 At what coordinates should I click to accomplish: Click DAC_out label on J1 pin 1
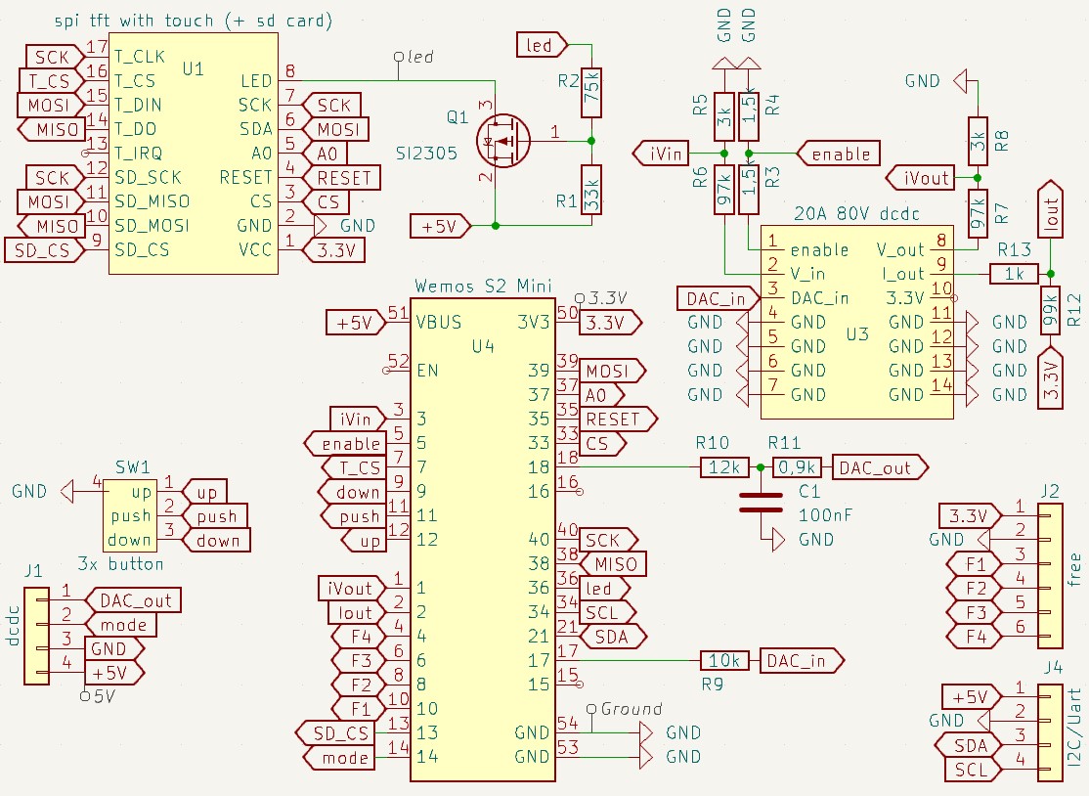pos(133,600)
